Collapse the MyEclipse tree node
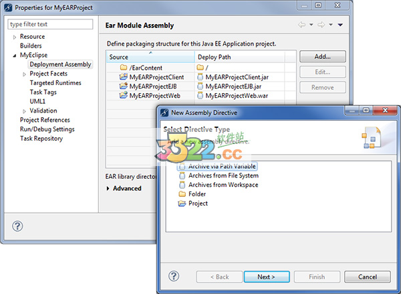Screen dimensions: 401x294 (15, 56)
